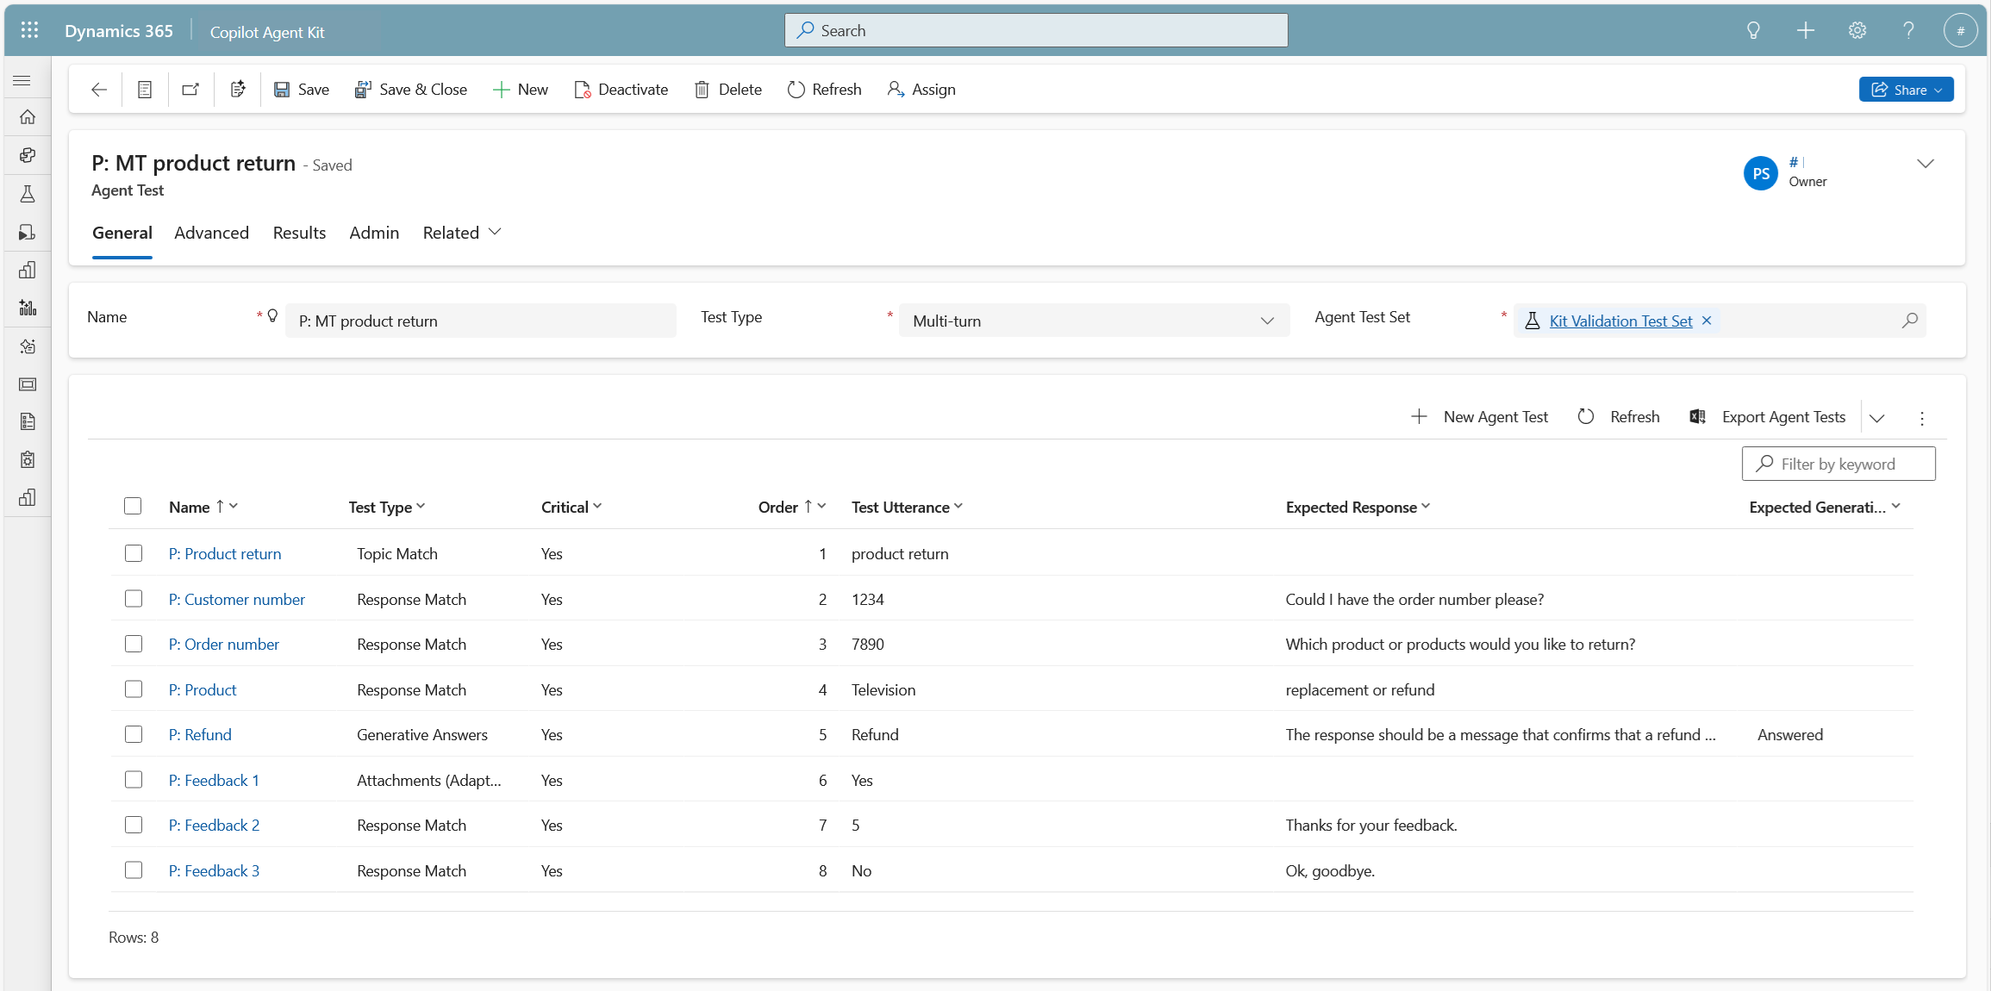Check the box for P: Product return row
This screenshot has height=991, width=1991.
pyautogui.click(x=134, y=553)
